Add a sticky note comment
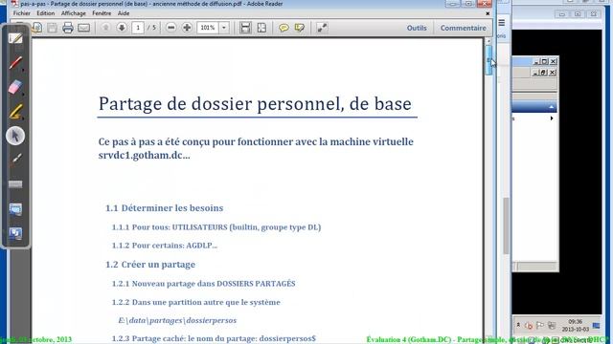Viewport: 613px width, 344px height. point(284,28)
